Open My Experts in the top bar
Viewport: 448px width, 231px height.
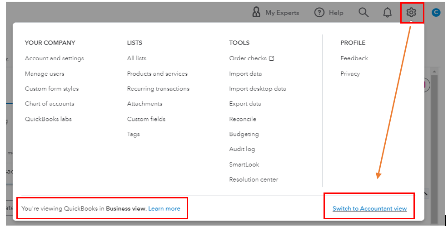(276, 13)
